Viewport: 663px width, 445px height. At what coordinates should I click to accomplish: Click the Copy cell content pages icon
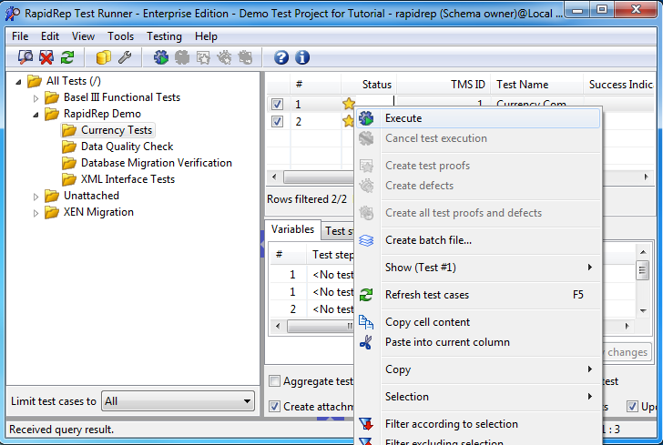click(x=366, y=322)
